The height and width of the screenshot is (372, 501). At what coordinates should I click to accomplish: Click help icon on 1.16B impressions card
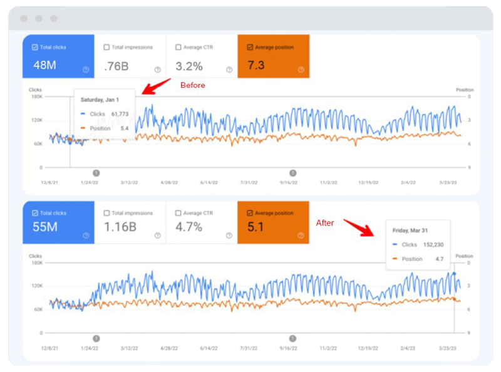(157, 235)
